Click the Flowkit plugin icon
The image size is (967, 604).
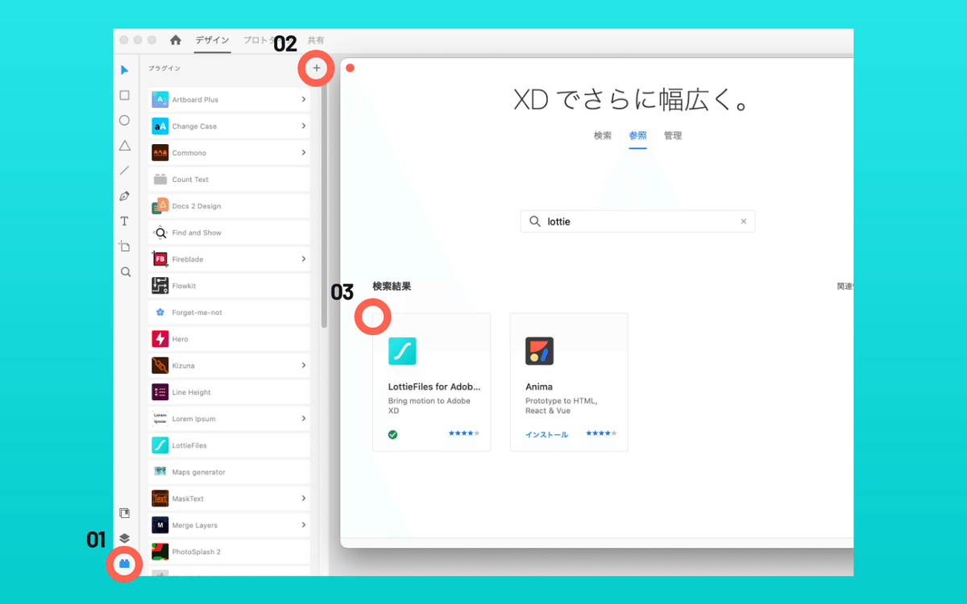coord(160,286)
